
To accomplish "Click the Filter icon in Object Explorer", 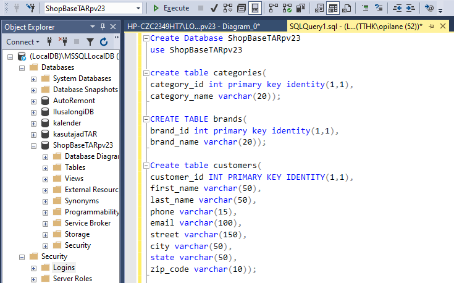I will pos(90,42).
